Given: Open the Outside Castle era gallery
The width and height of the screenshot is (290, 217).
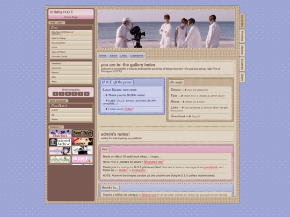Looking at the screenshot, I should [x=71, y=56].
